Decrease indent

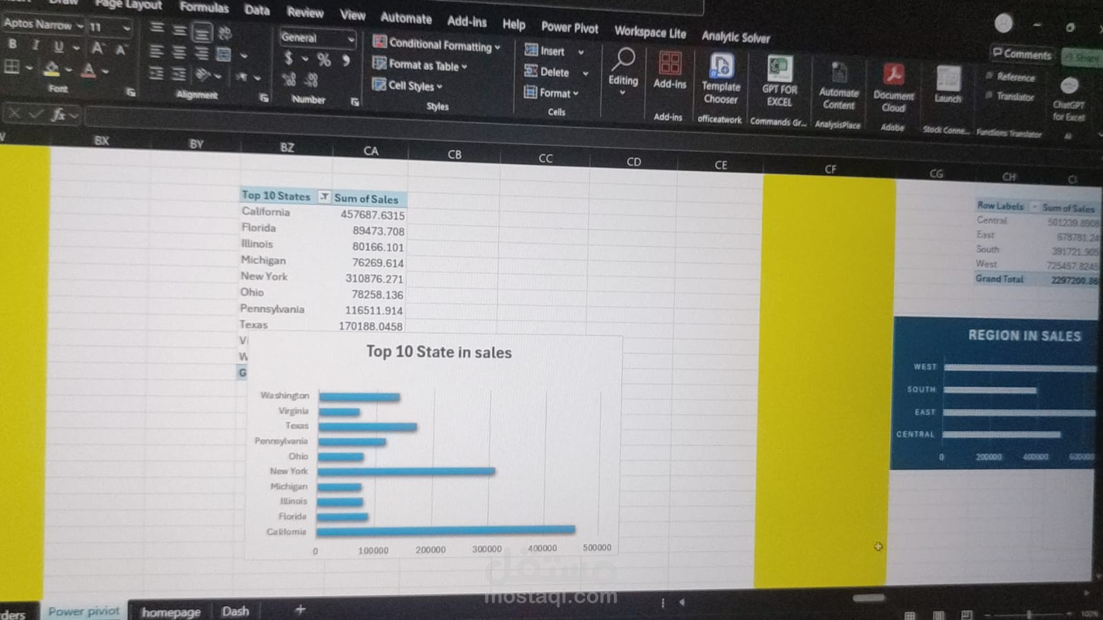coord(157,73)
